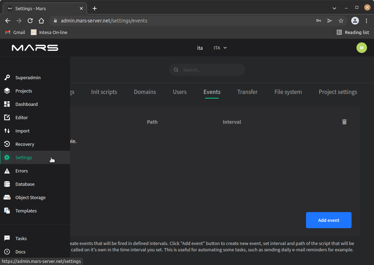The width and height of the screenshot is (374, 265).
Task: Open Recovery using its restore icon
Action: pyautogui.click(x=7, y=144)
